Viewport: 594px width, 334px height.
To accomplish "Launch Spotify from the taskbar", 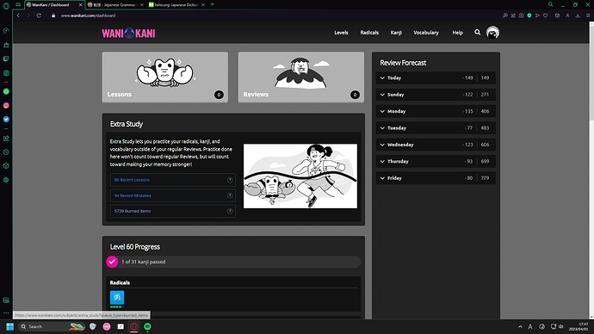I will (x=147, y=326).
